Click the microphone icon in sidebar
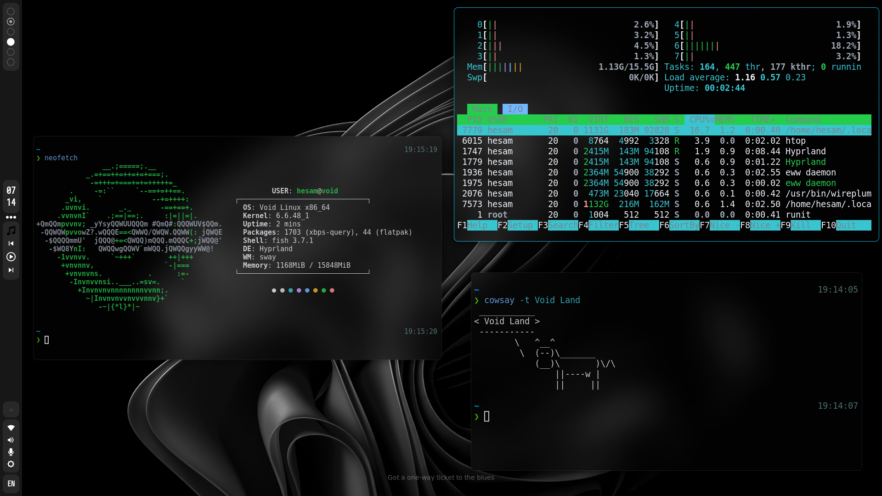This screenshot has height=496, width=882. click(x=11, y=452)
